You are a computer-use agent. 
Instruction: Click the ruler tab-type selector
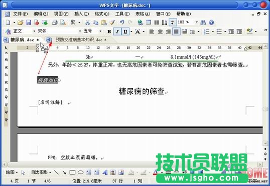[6, 47]
